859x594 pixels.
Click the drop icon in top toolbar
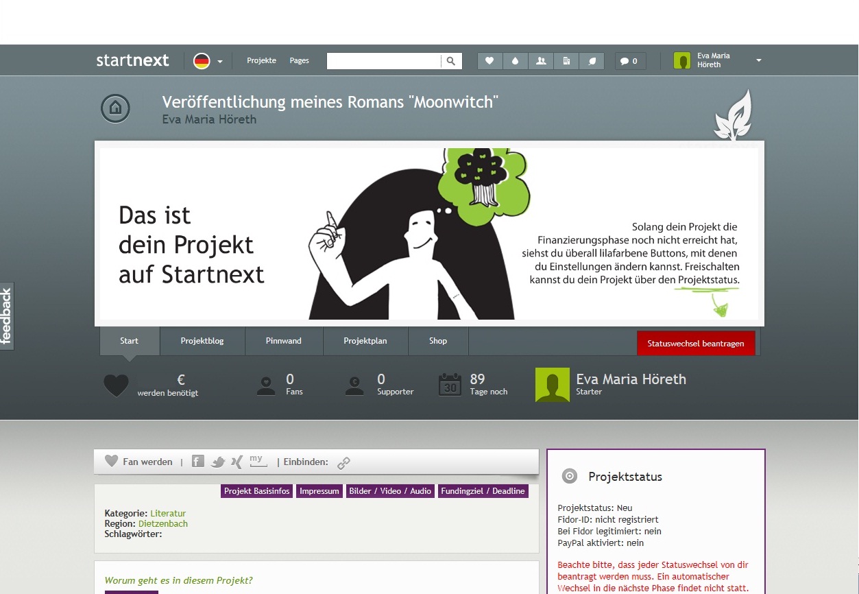[x=515, y=61]
